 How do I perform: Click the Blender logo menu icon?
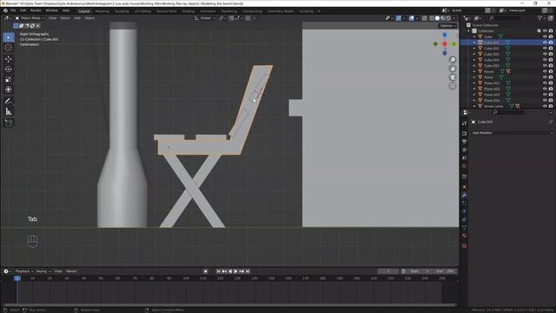(x=5, y=11)
